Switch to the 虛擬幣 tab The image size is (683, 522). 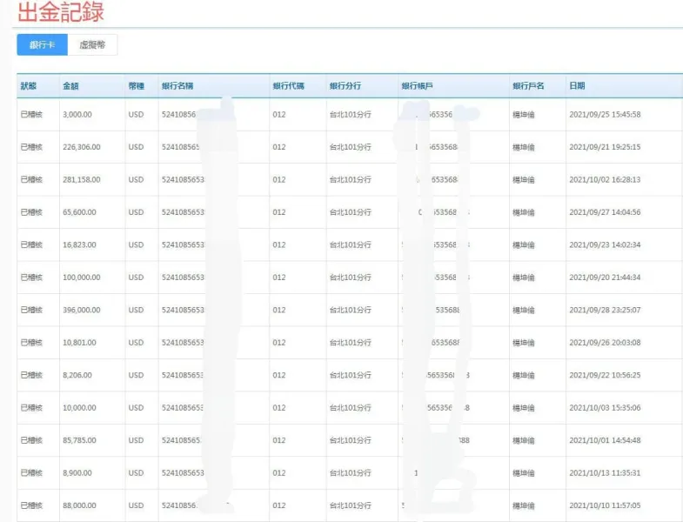click(92, 44)
